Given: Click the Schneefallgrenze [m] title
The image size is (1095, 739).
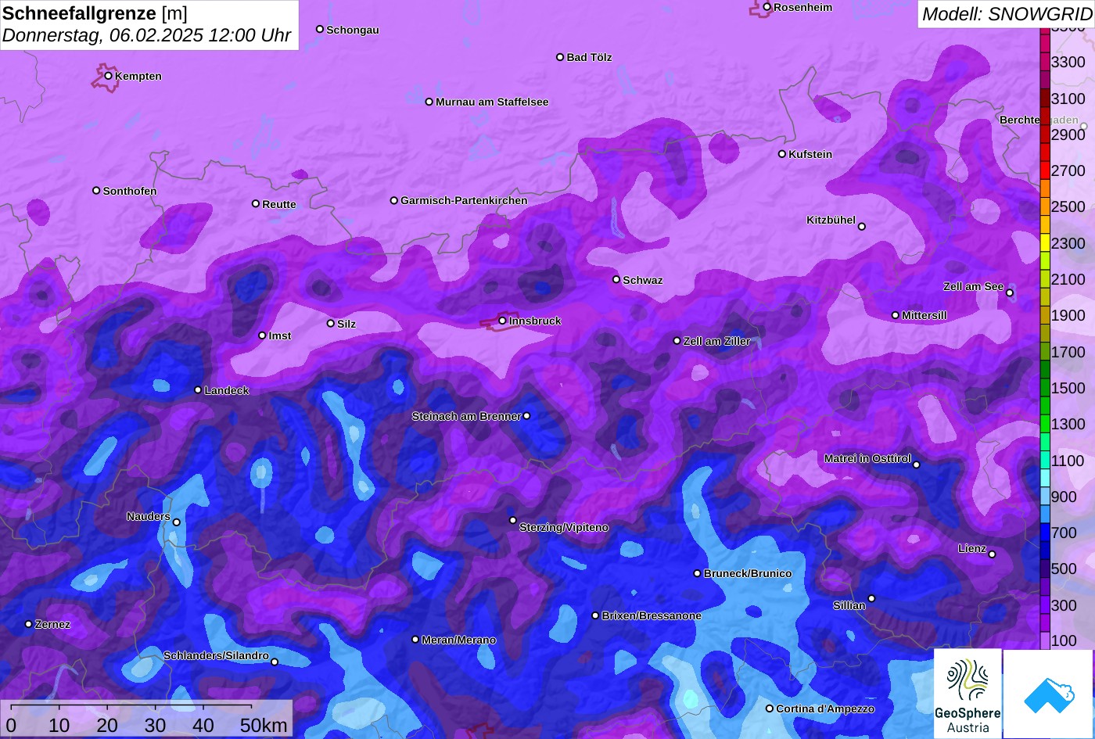Looking at the screenshot, I should pos(95,13).
